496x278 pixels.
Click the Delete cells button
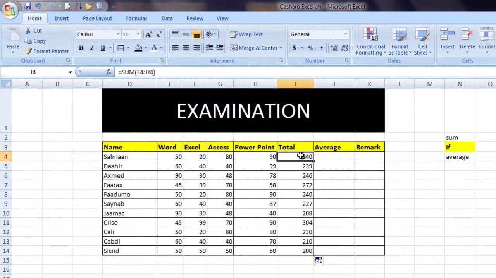coord(467,41)
